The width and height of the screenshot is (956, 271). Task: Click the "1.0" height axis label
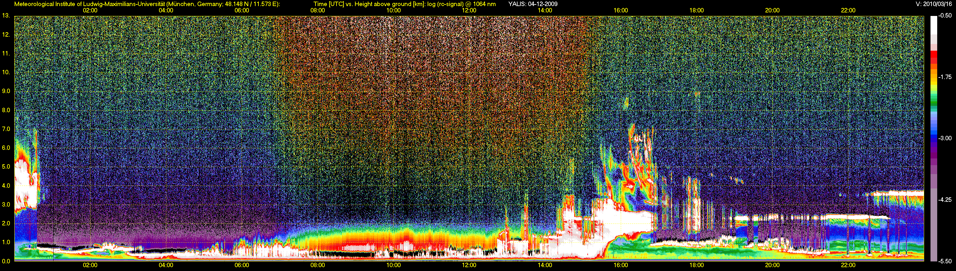pyautogui.click(x=6, y=242)
